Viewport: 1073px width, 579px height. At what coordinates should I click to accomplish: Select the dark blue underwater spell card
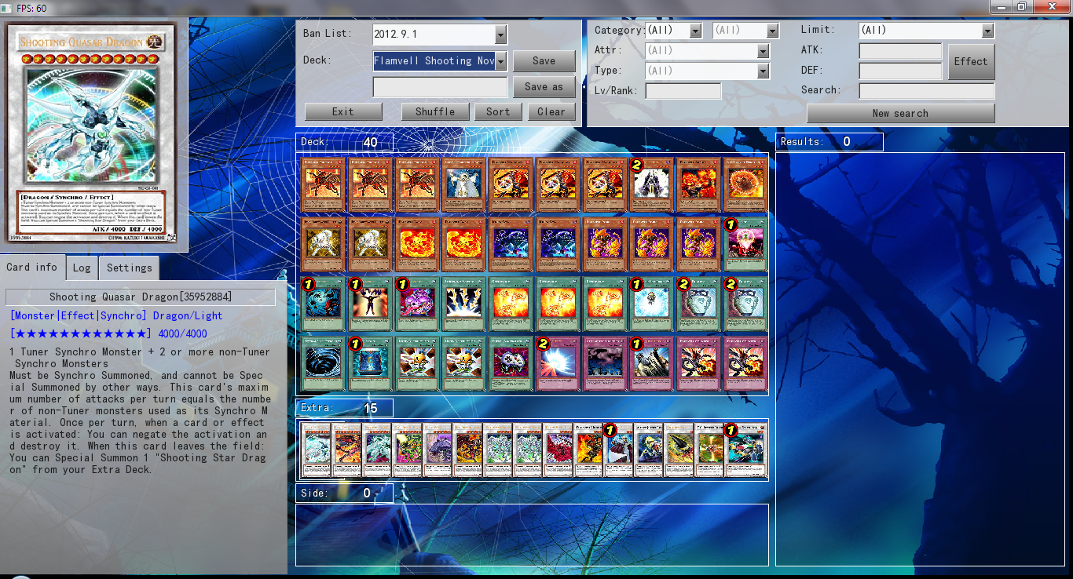tap(324, 304)
